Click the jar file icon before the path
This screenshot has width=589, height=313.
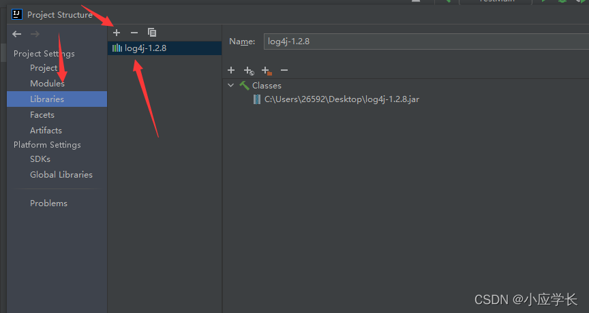point(257,99)
